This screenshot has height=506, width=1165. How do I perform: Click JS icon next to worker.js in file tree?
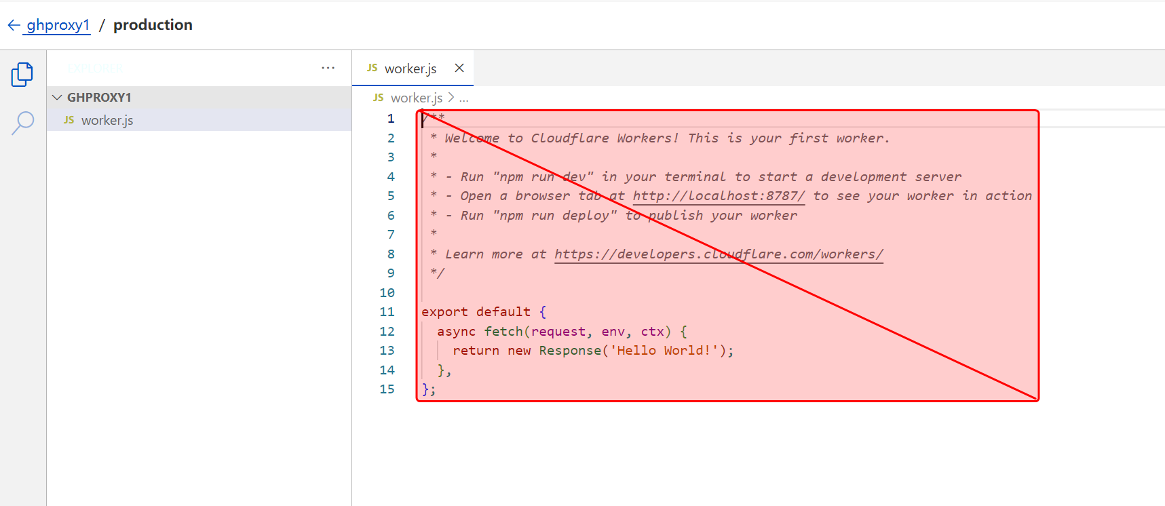69,120
